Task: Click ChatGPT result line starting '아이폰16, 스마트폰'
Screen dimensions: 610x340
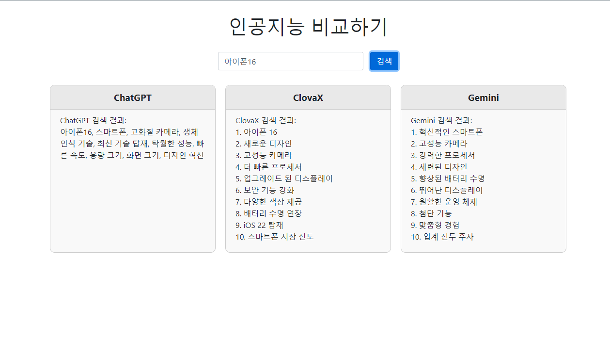Action: tap(129, 132)
